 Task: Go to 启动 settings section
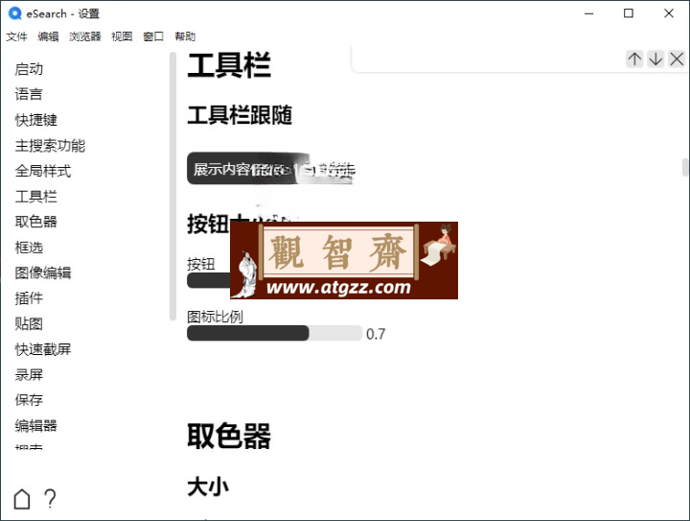point(29,69)
